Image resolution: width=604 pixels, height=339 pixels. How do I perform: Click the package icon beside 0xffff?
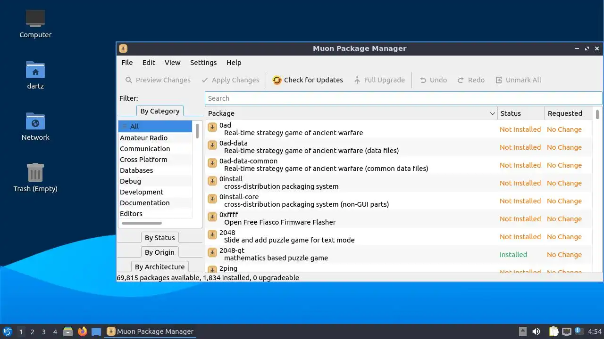pos(212,217)
